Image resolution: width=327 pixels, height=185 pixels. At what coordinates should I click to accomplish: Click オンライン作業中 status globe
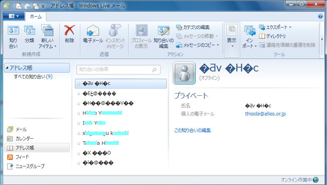tap(316, 180)
